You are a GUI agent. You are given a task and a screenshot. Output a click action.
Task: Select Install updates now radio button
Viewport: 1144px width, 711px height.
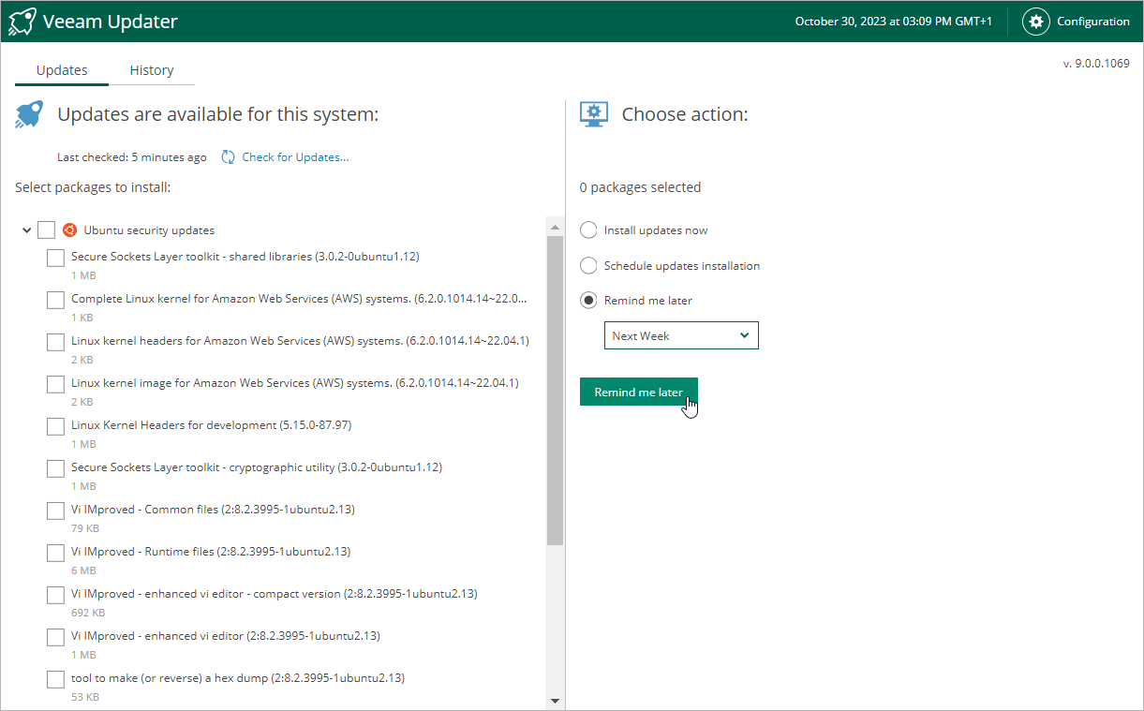588,230
